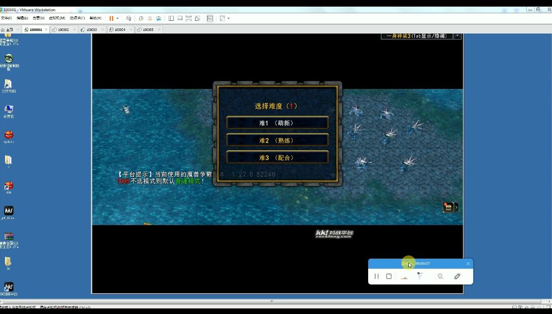This screenshot has width=552, height=314.
Task: Click the horizontal scrollbar below the VM
Action: (272, 301)
